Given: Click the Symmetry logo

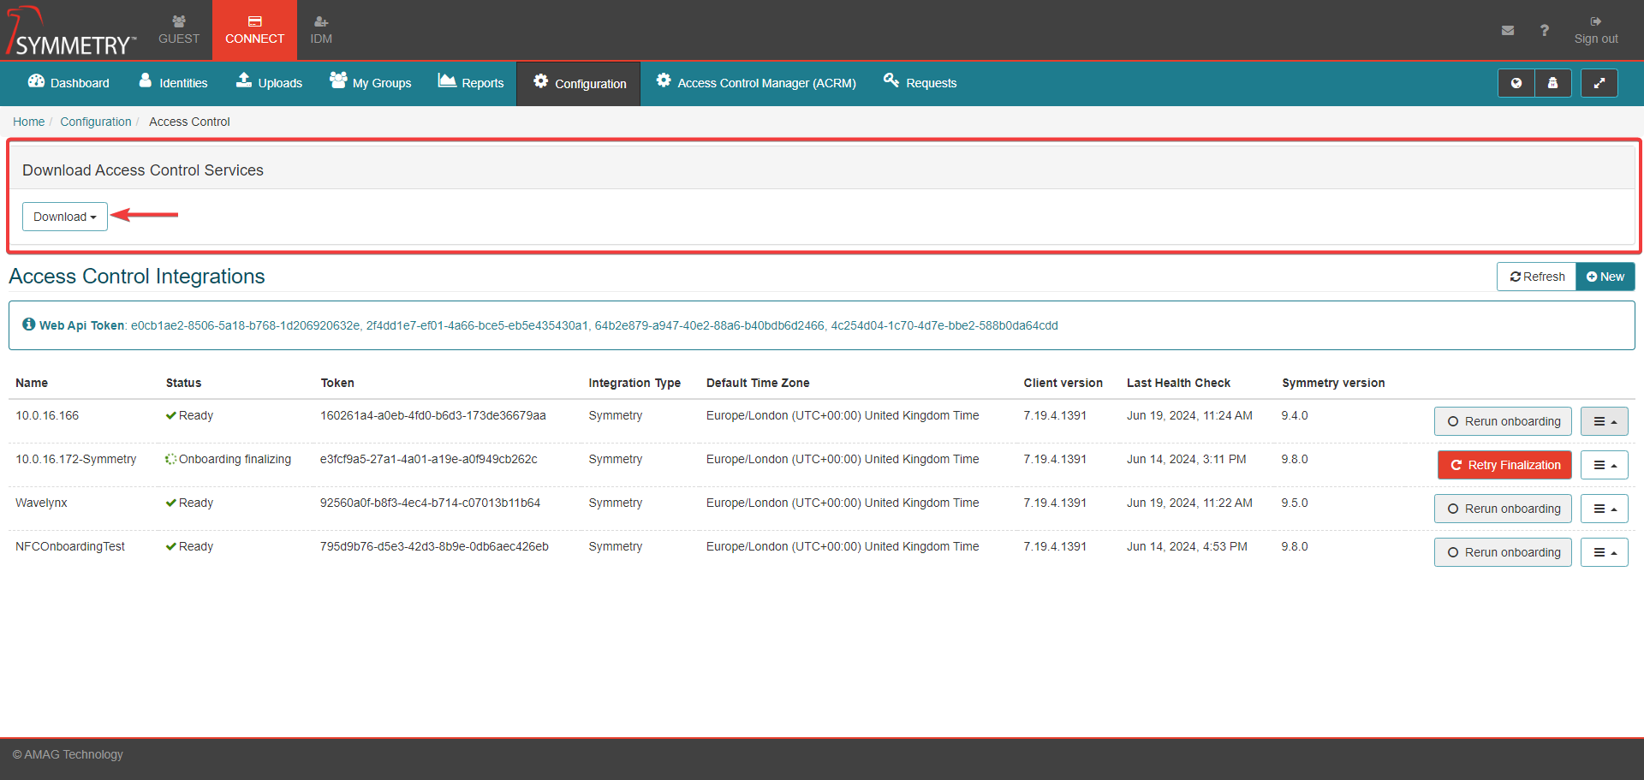Looking at the screenshot, I should [x=71, y=31].
